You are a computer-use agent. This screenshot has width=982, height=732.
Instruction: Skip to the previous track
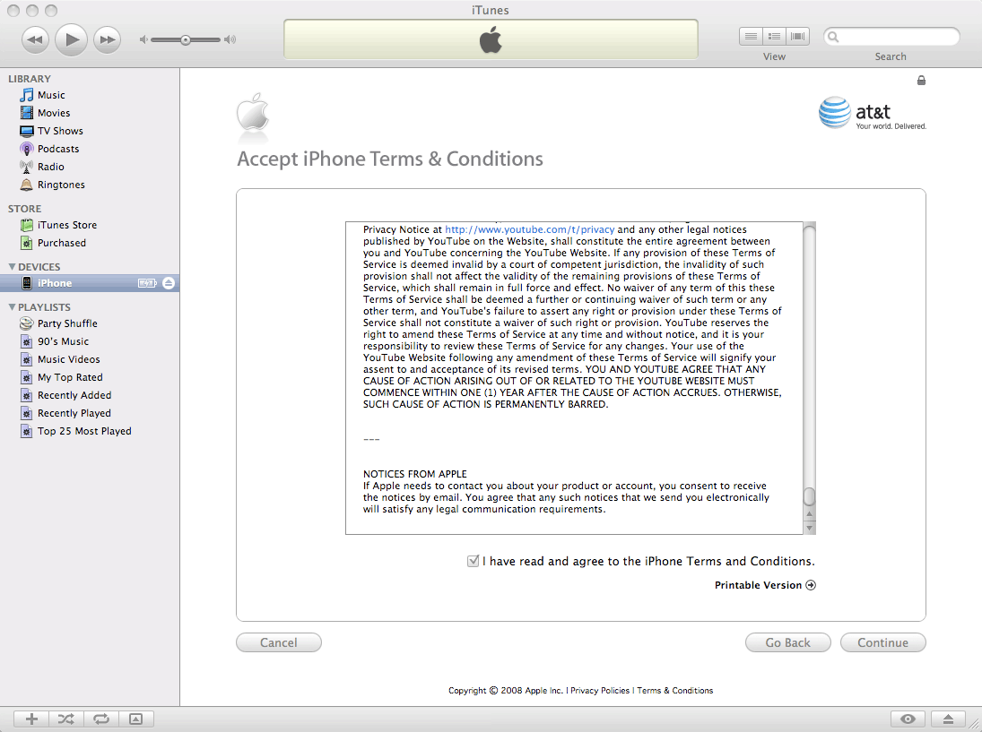(35, 39)
